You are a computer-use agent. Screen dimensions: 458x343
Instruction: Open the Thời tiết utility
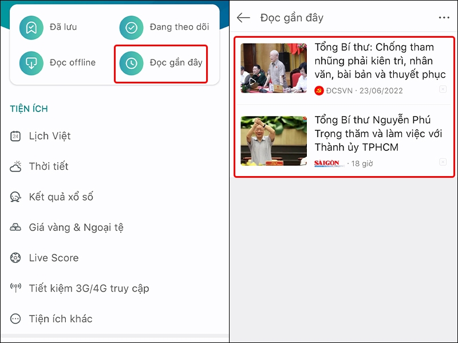tap(49, 166)
